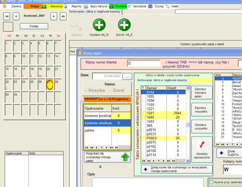
Task: Select row 1241 in Numer table
Action: click(x=163, y=113)
